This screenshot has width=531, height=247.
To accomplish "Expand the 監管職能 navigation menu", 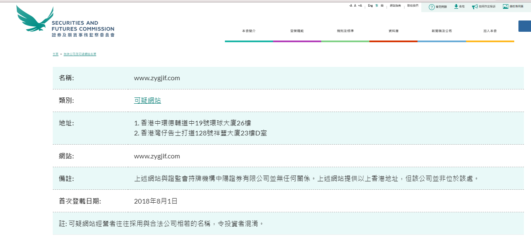I will click(297, 31).
